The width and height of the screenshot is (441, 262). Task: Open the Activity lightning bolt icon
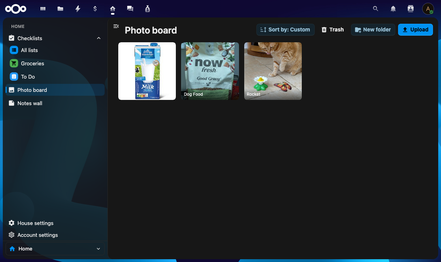click(x=78, y=9)
